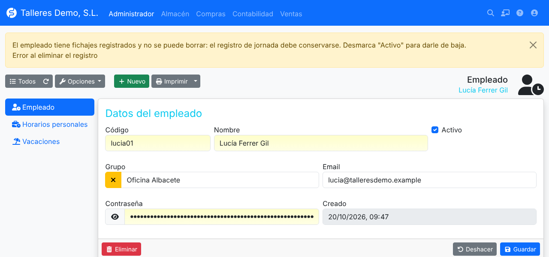The image size is (549, 257).
Task: Open the Vacaciones tab
Action: tap(50, 141)
